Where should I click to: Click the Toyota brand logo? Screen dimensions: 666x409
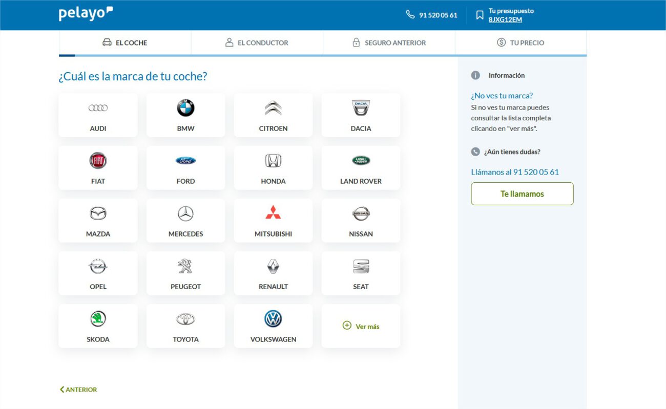pyautogui.click(x=185, y=319)
